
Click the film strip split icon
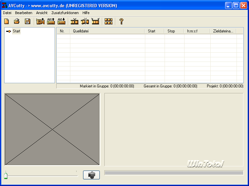[75, 21]
